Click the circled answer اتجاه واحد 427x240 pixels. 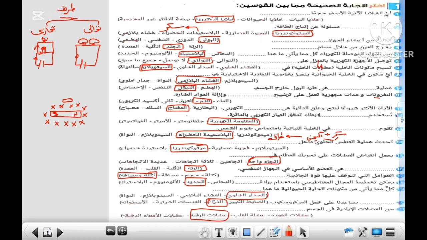264,161
